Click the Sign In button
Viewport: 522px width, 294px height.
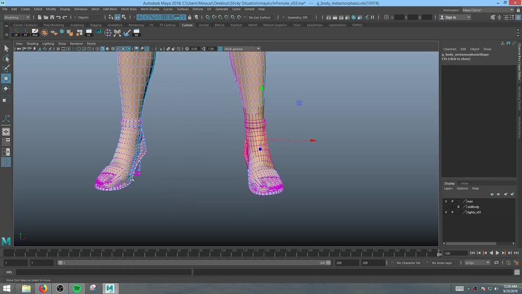tap(450, 17)
